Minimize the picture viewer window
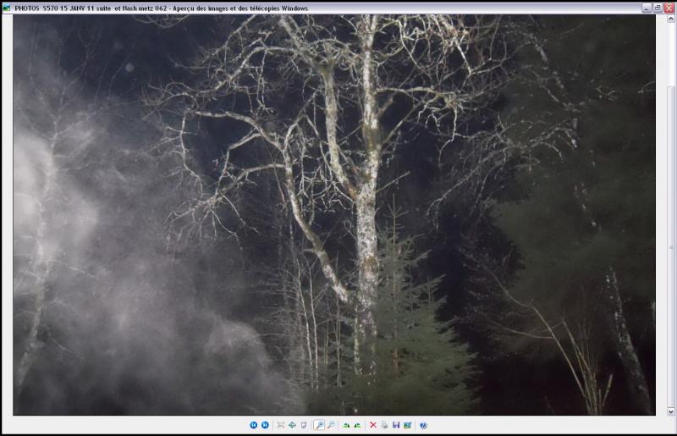Image resolution: width=677 pixels, height=436 pixels. (647, 8)
